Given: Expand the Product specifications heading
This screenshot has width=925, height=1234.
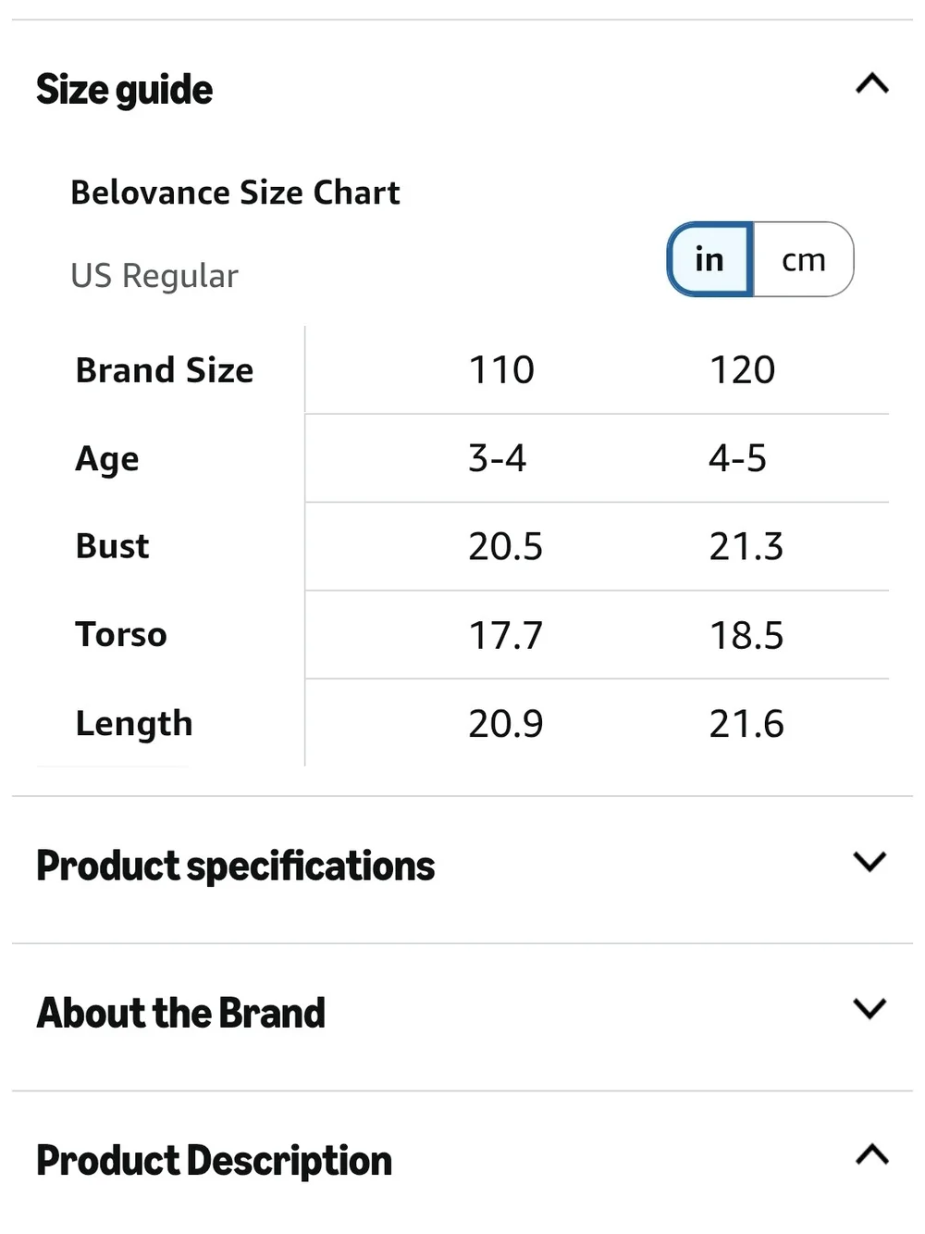Looking at the screenshot, I should tap(235, 866).
